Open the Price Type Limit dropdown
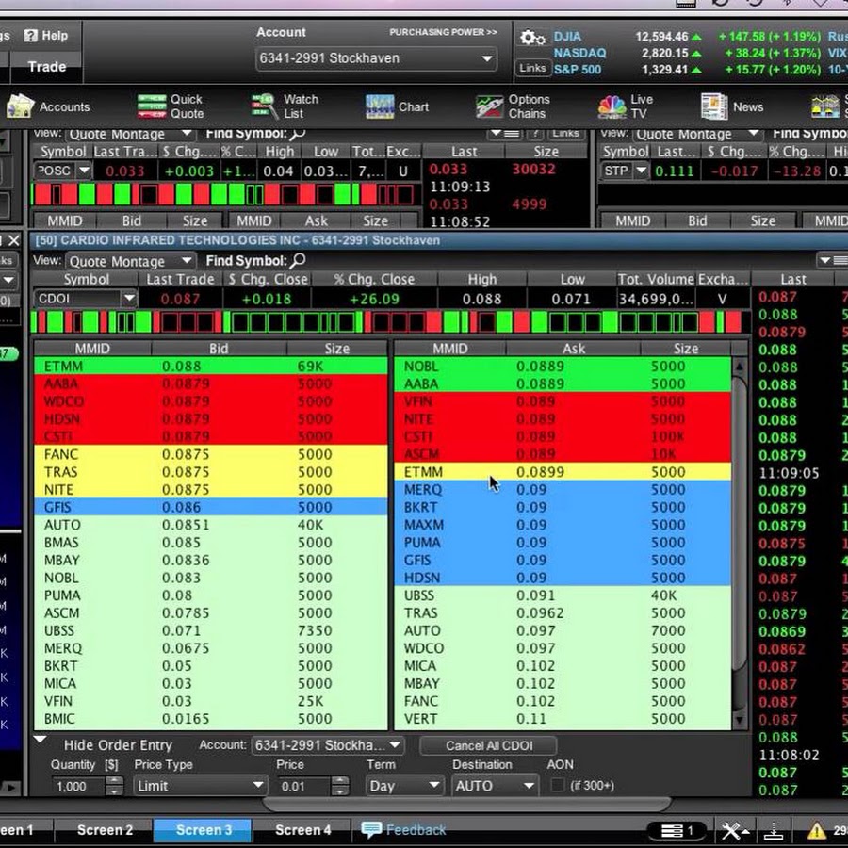 200,786
